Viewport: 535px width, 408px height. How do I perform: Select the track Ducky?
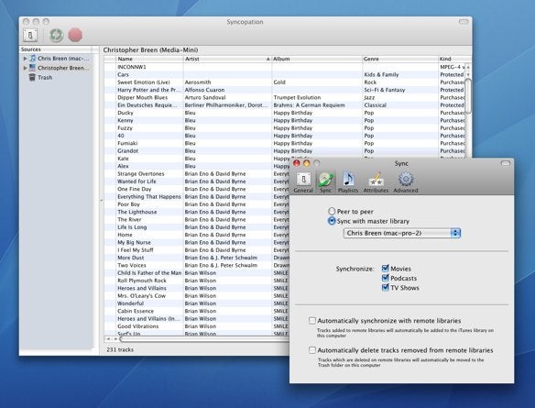click(x=126, y=113)
